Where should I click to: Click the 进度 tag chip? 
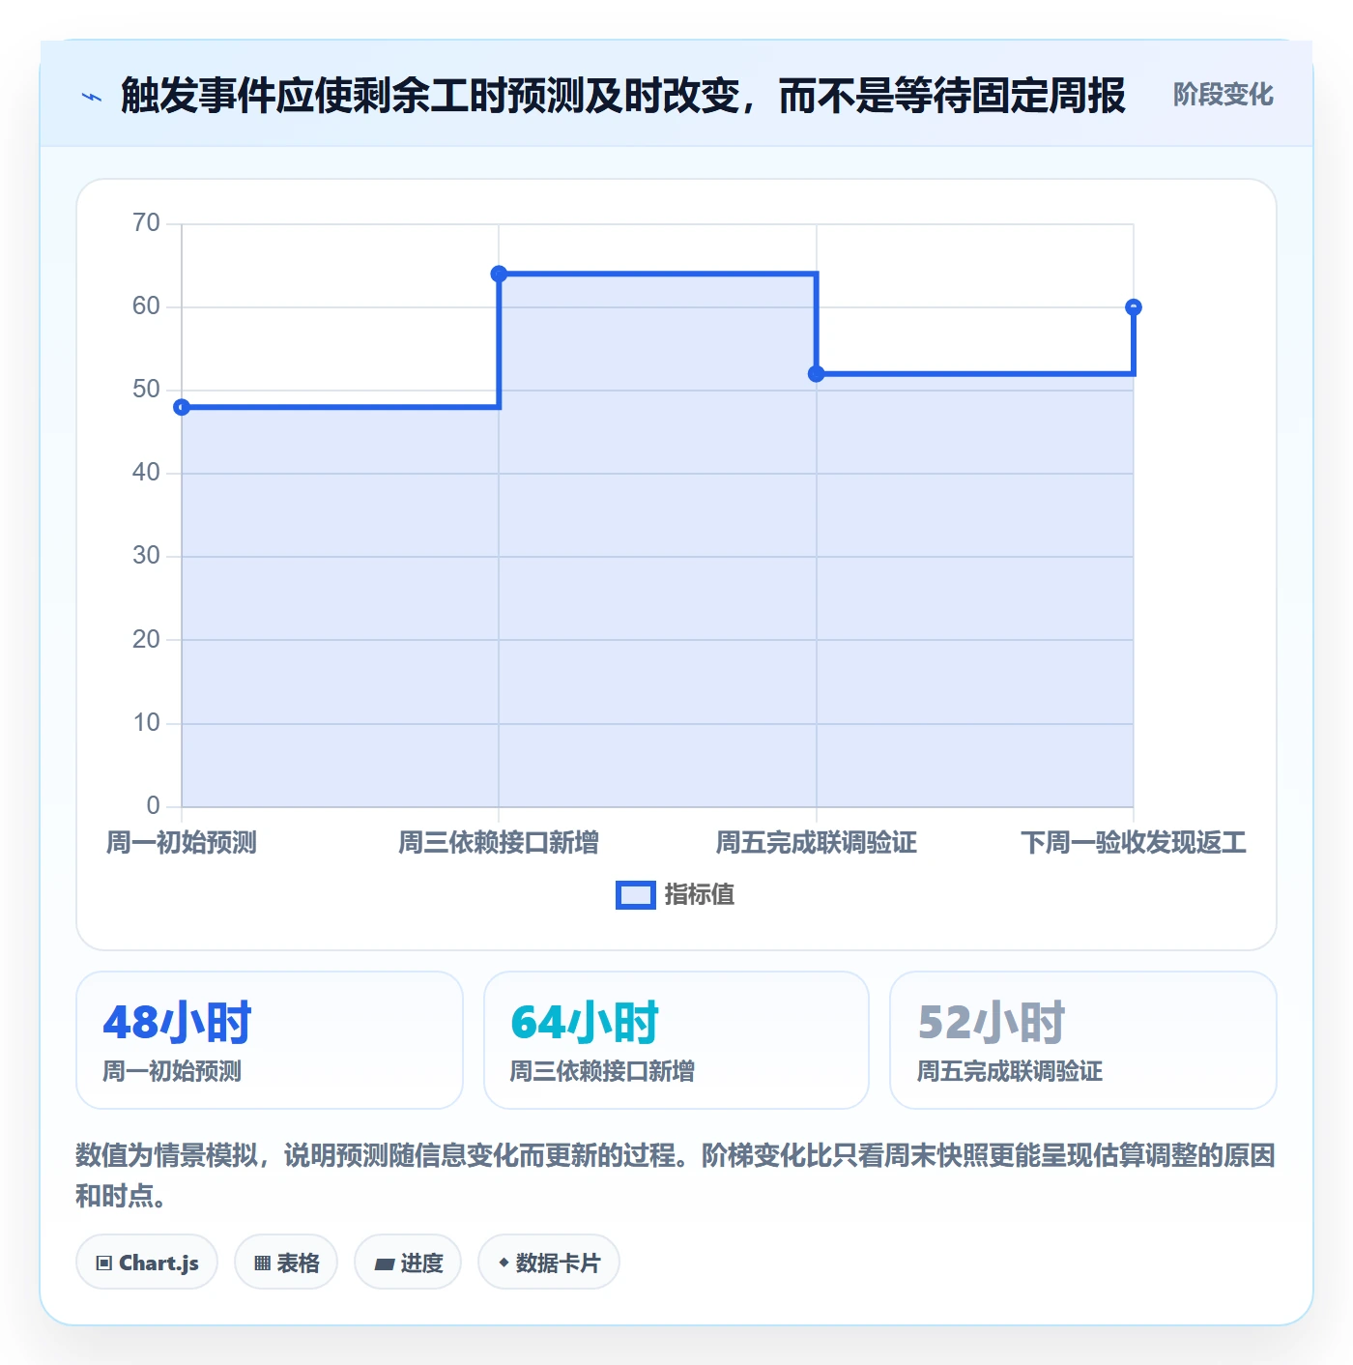click(x=408, y=1262)
